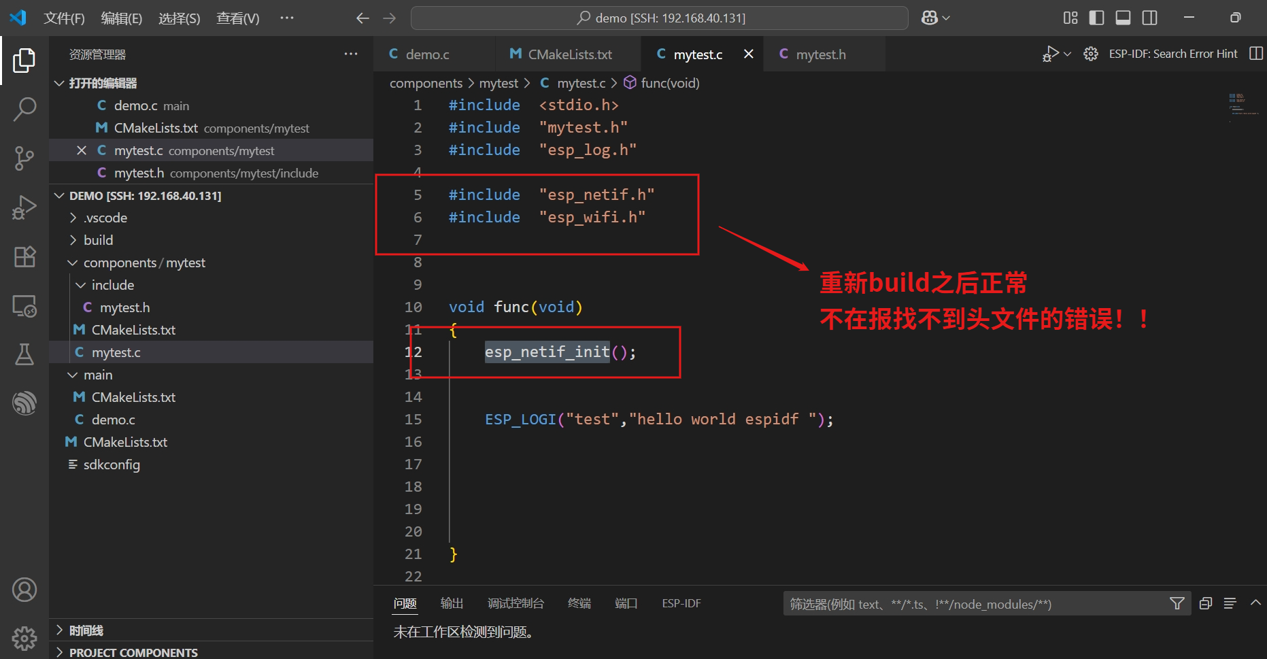Open the Extensions view
This screenshot has width=1267, height=659.
(25, 256)
